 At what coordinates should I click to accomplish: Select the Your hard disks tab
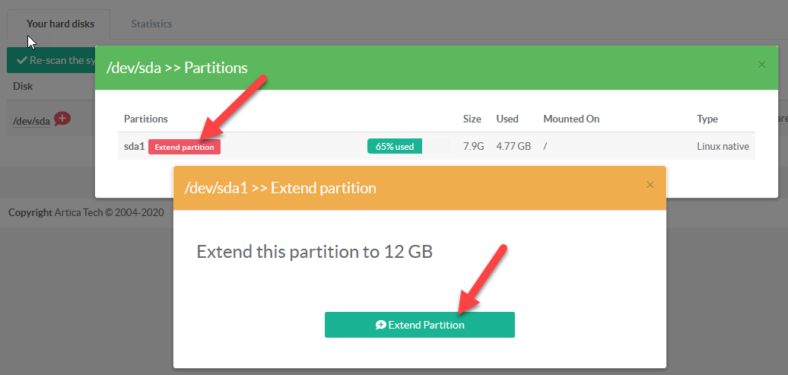[60, 24]
